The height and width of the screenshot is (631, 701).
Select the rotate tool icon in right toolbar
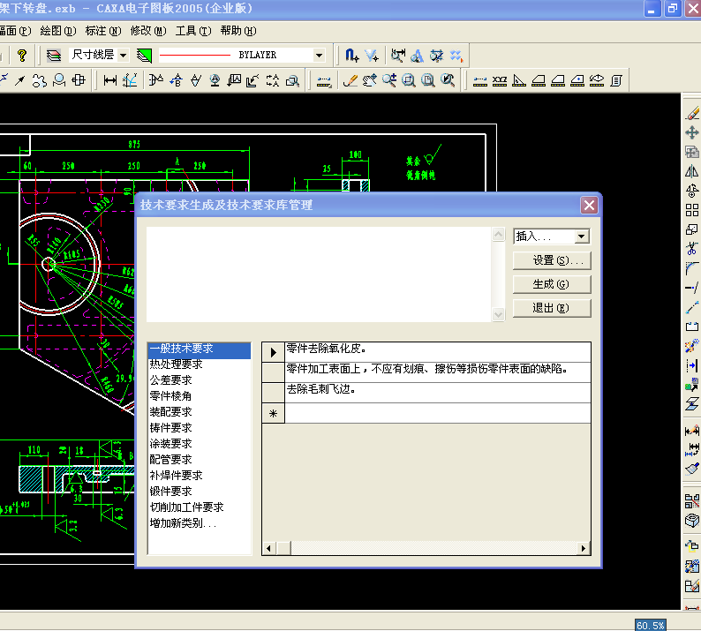[x=692, y=191]
